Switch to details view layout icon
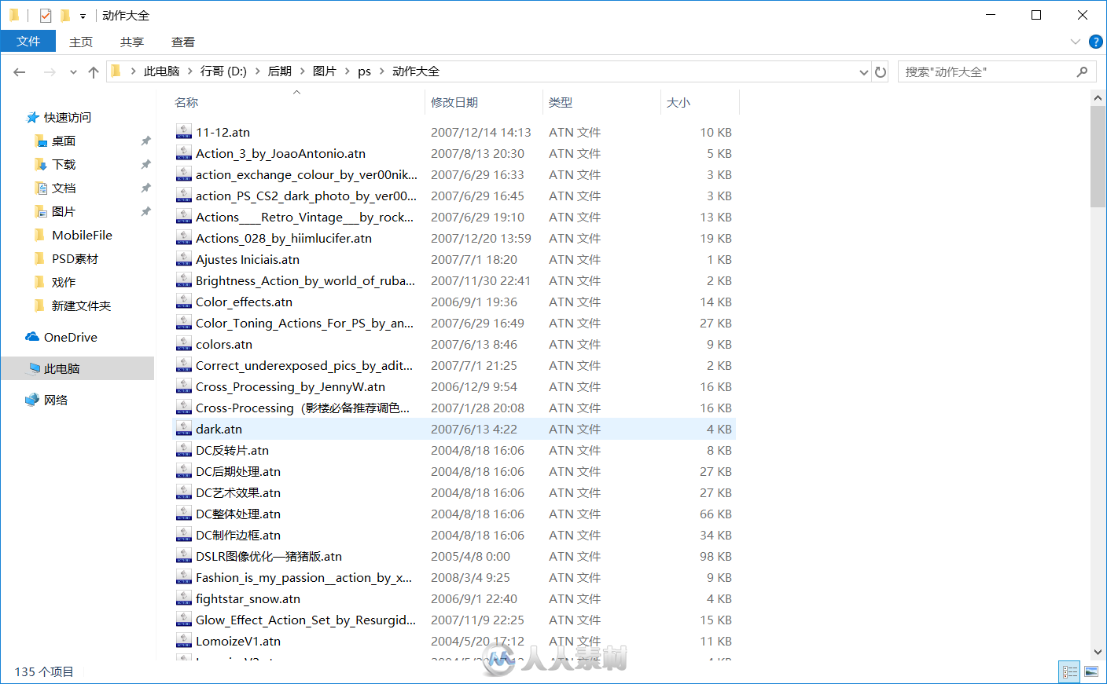 pos(1070,671)
